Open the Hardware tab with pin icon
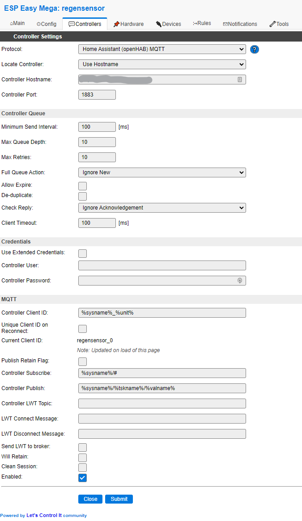 129,24
